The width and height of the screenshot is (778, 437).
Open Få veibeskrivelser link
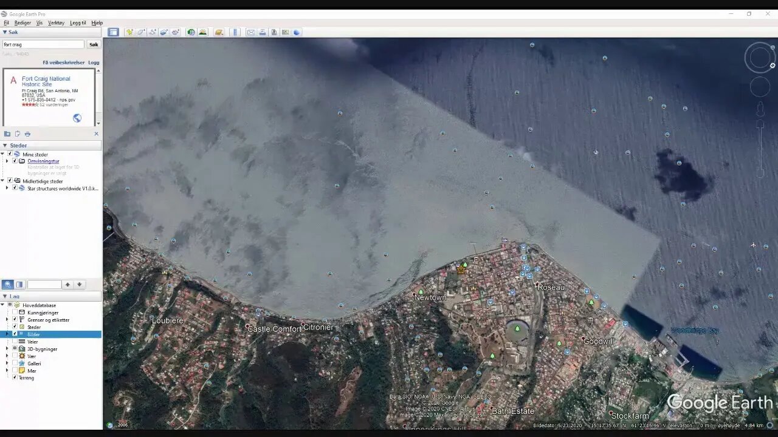[64, 63]
